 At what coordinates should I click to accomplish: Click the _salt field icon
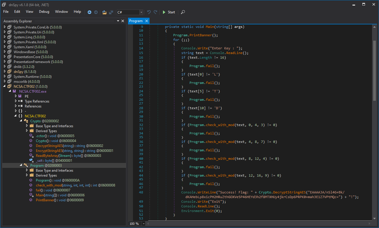coord(31,160)
